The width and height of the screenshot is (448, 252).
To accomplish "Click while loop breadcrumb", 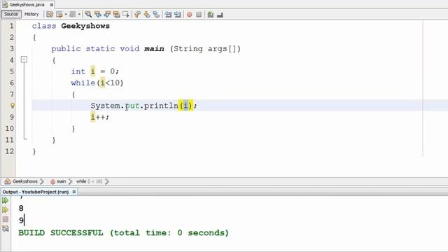I will pyautogui.click(x=89, y=181).
